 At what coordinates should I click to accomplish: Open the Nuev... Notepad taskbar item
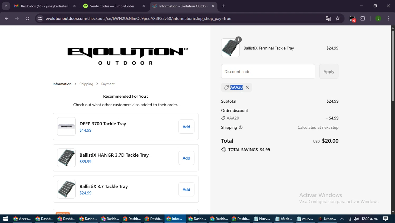[262, 219]
